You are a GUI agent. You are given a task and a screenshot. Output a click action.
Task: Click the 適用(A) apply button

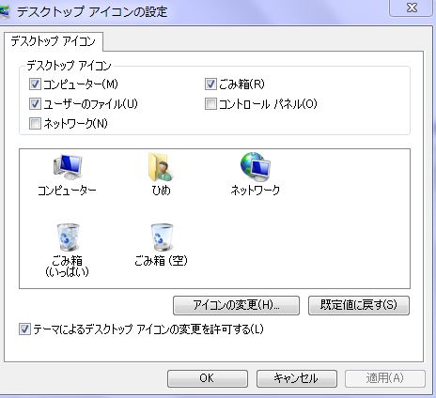385,378
